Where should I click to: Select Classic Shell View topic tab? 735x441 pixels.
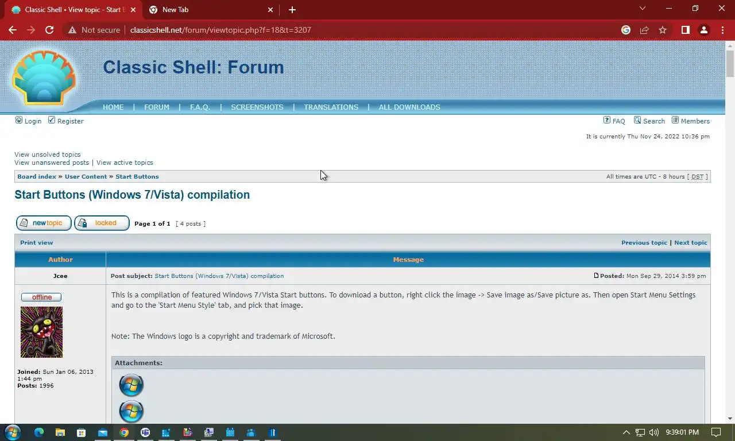coord(73,10)
